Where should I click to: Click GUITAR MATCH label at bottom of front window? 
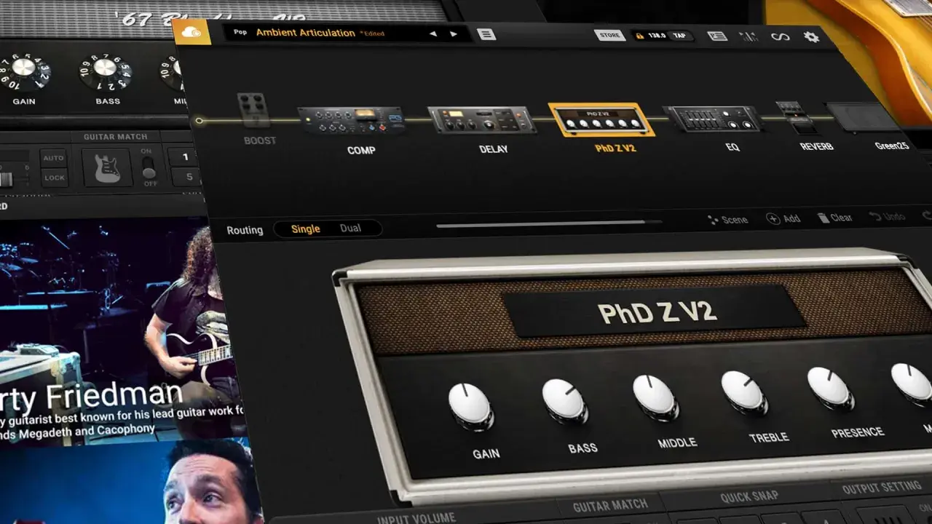[609, 504]
